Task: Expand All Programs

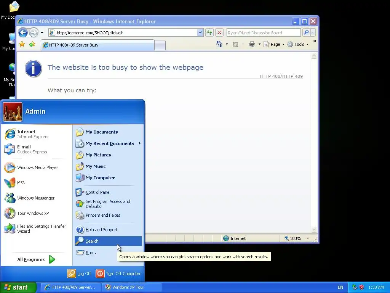Action: (36, 259)
